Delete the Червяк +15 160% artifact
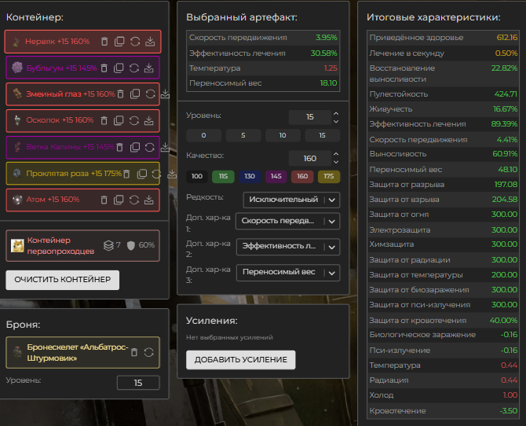This screenshot has width=526, height=426. [x=104, y=42]
